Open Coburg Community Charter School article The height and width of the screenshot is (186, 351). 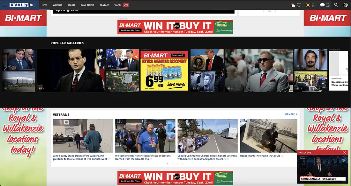point(207,157)
